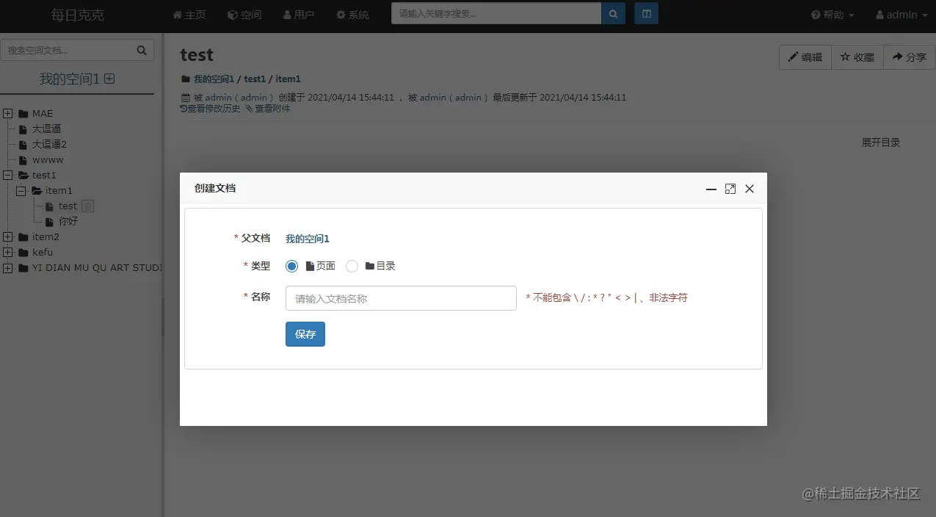Expand the YI DIAN MU QU ART STUDIO node
The height and width of the screenshot is (517, 936).
click(x=8, y=268)
